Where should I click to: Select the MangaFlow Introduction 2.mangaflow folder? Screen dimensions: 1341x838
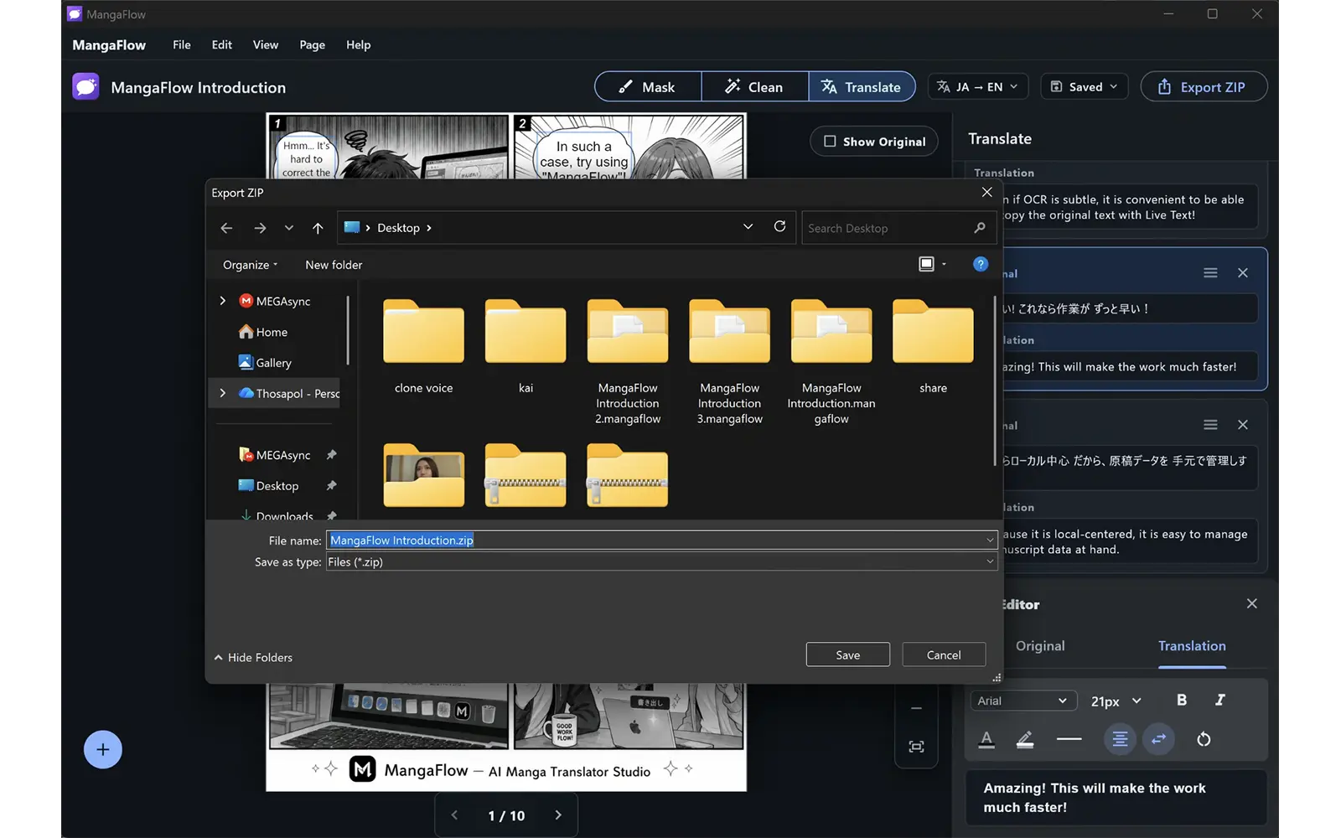tap(628, 360)
